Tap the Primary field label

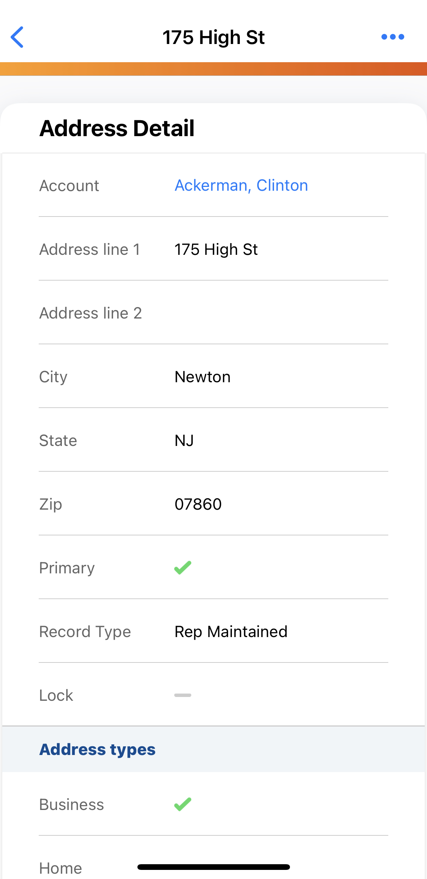[x=67, y=568]
